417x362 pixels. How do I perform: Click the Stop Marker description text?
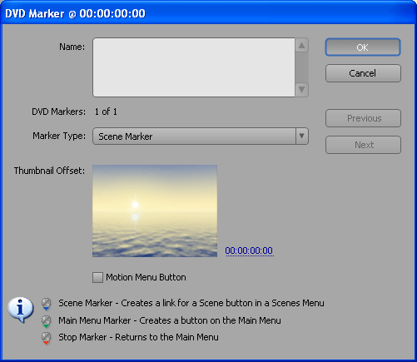[x=138, y=337]
